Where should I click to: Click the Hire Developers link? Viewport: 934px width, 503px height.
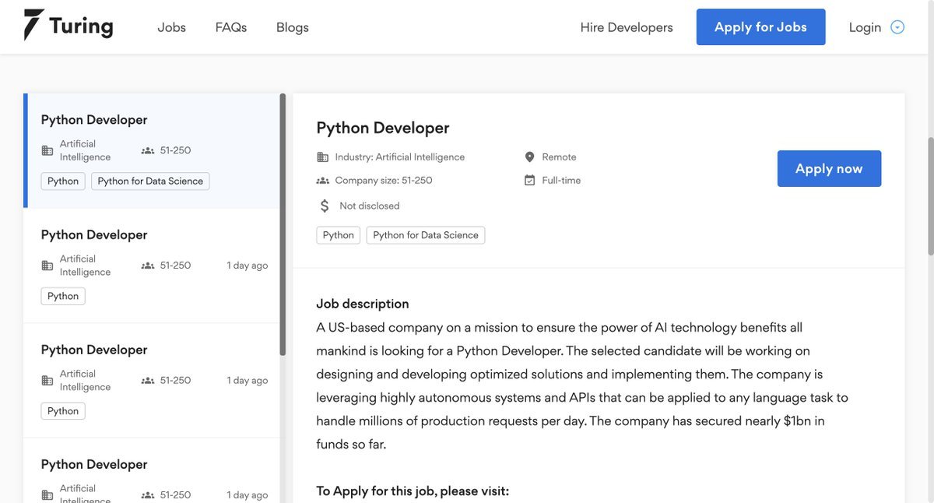(626, 26)
